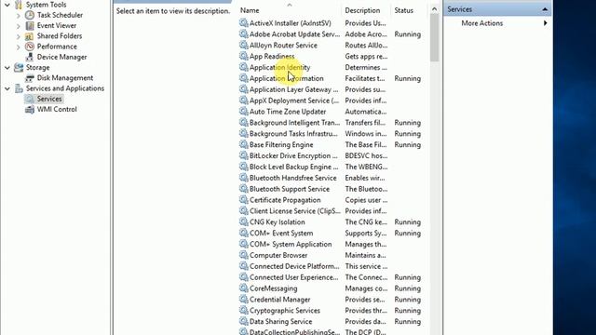Collapse Services and Applications node

click(x=7, y=88)
